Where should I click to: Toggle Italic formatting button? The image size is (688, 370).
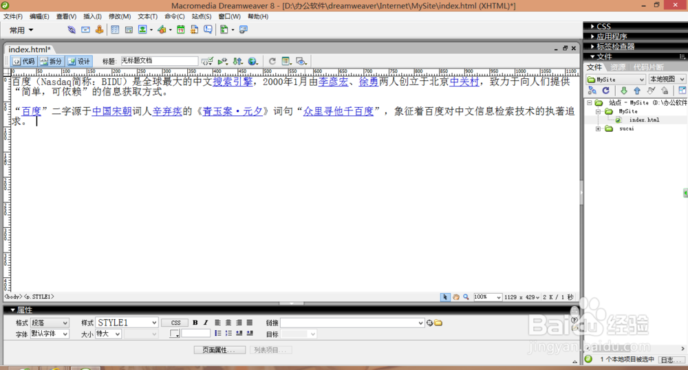click(x=205, y=323)
